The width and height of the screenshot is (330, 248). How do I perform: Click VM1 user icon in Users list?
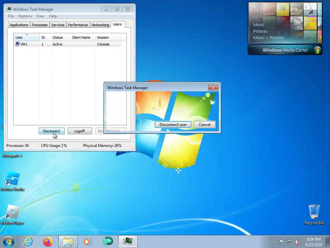tap(18, 44)
